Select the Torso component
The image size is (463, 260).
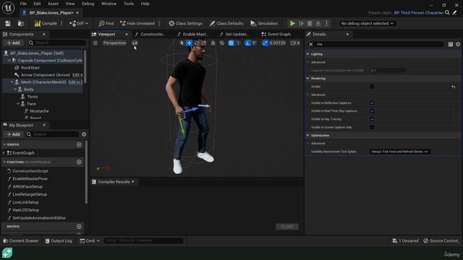point(32,96)
